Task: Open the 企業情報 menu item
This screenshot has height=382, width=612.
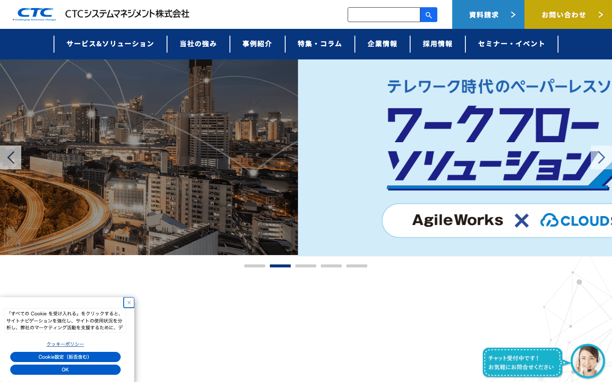Action: [382, 44]
